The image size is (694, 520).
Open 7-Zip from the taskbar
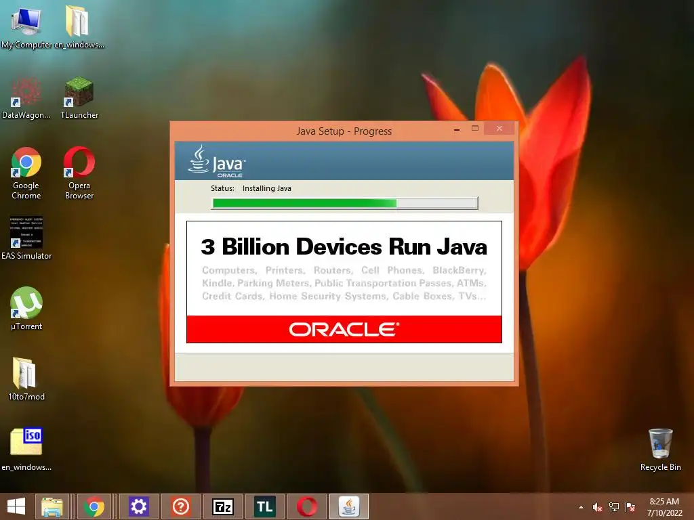coord(222,506)
